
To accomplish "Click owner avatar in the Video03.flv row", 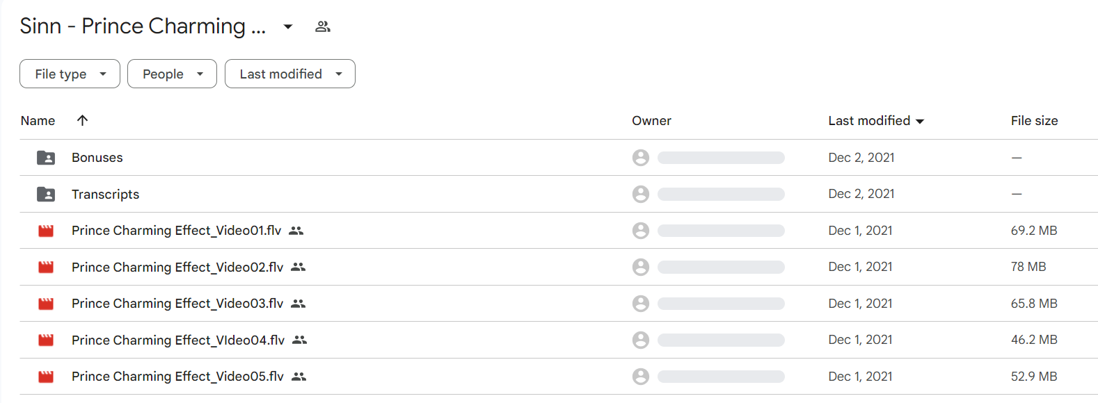I will tap(641, 304).
